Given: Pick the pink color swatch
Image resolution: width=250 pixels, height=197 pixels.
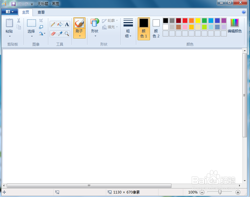Looking at the screenshot, I should [x=185, y=27].
